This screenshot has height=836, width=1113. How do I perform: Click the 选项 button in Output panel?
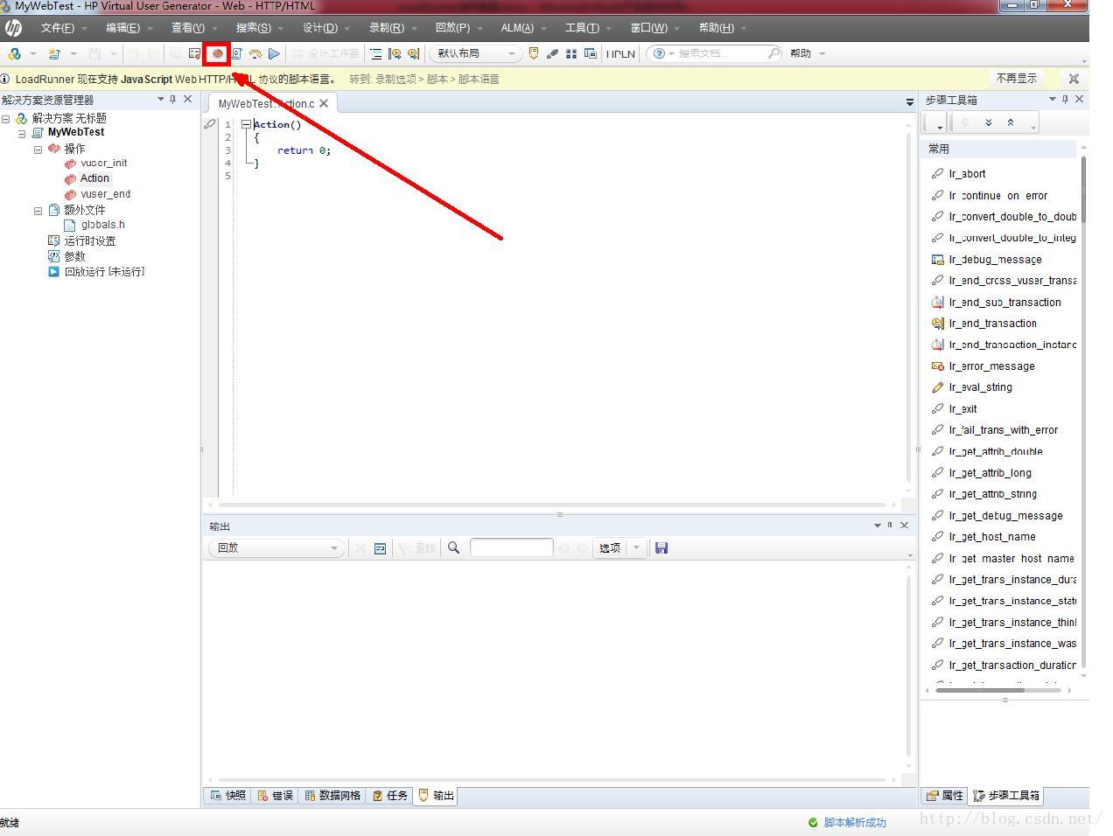point(610,548)
